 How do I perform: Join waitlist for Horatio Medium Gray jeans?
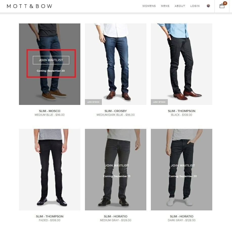[117, 165]
